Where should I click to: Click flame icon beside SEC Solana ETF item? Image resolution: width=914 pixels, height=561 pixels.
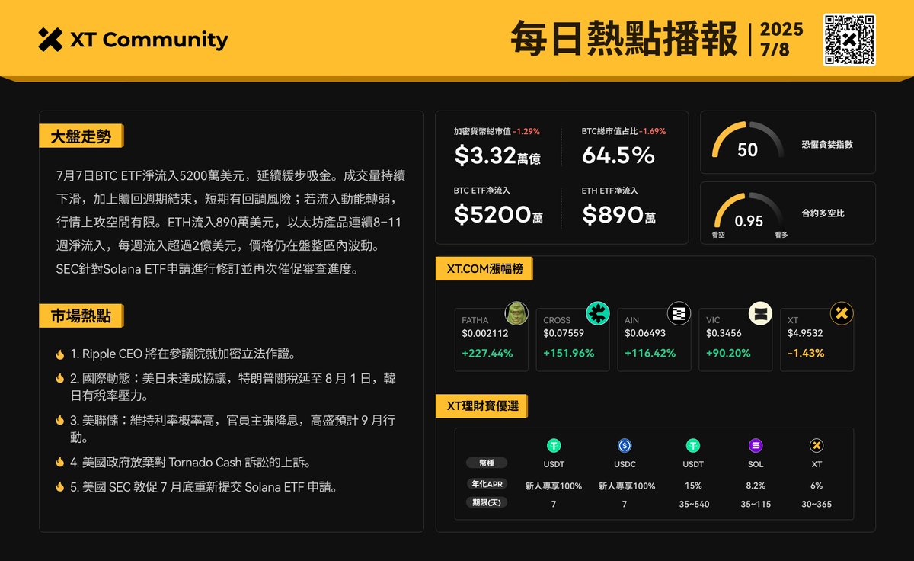(59, 486)
